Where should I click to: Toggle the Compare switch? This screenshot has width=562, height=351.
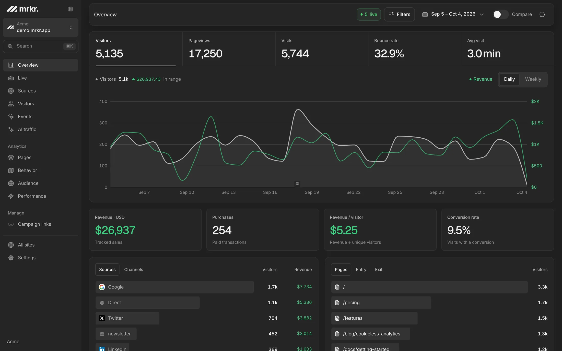[x=500, y=14]
